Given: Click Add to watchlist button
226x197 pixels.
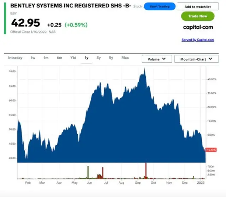Looking at the screenshot, I should pyautogui.click(x=197, y=7).
